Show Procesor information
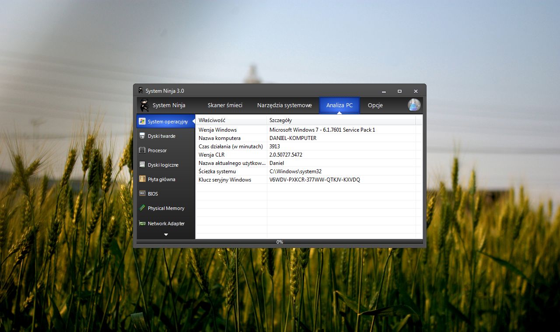 [166, 150]
